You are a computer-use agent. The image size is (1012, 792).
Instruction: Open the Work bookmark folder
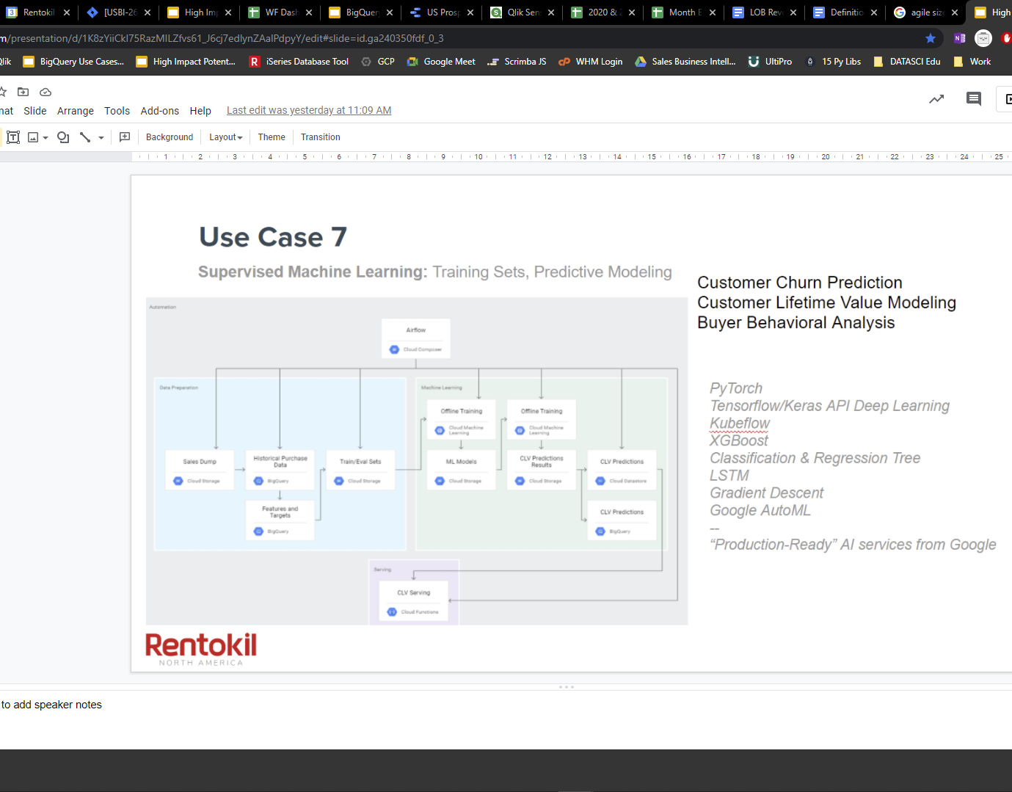point(972,62)
